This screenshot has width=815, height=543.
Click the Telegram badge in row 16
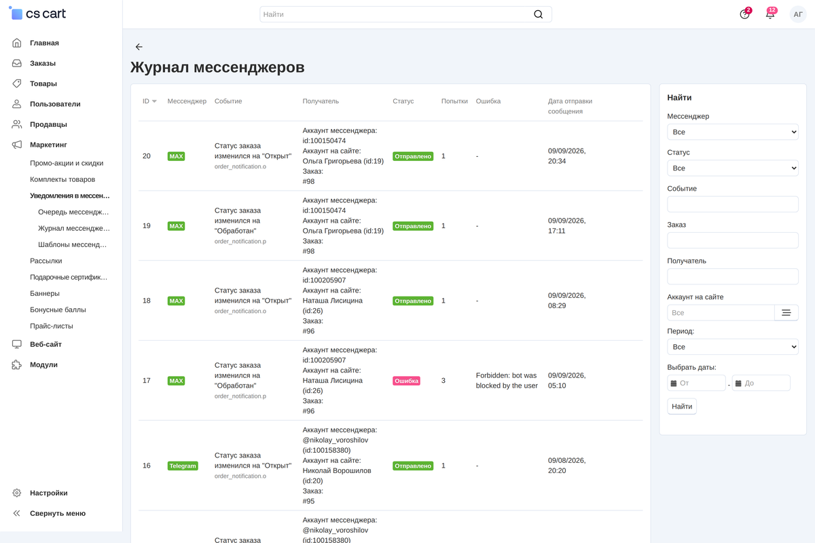pyautogui.click(x=183, y=466)
